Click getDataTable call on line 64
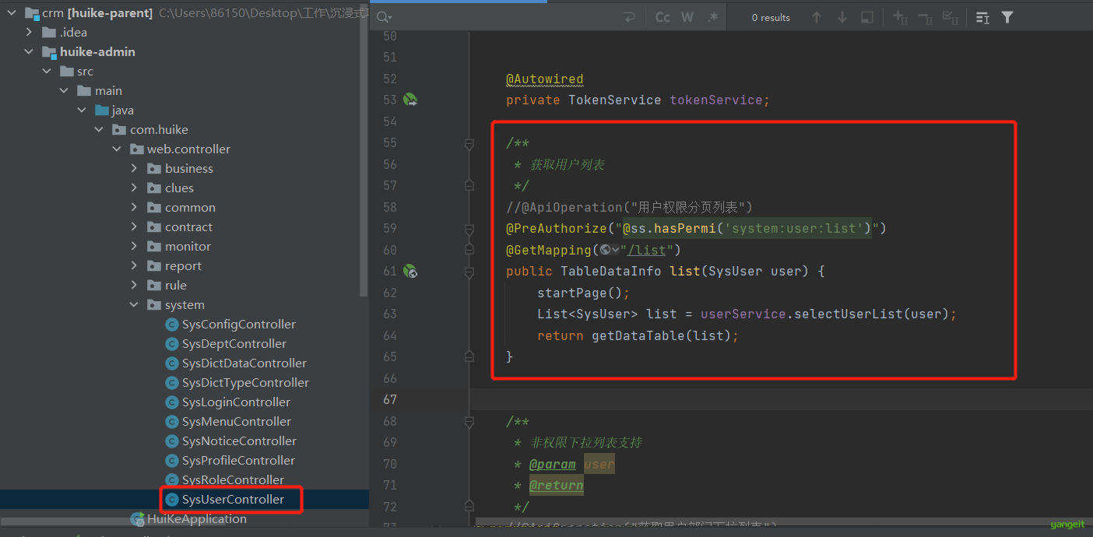 pyautogui.click(x=634, y=336)
